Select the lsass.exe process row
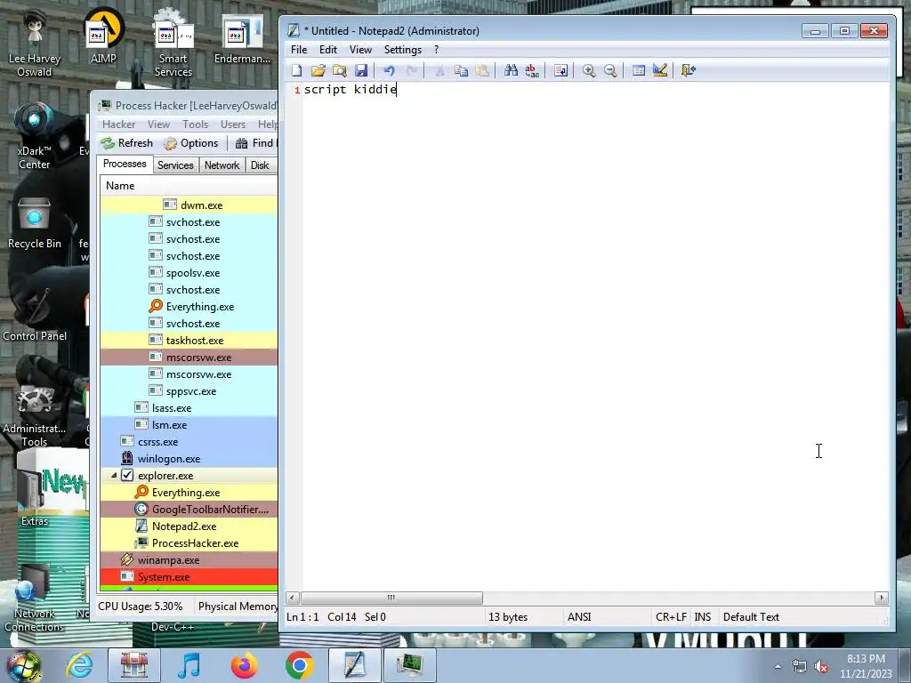 [189, 408]
